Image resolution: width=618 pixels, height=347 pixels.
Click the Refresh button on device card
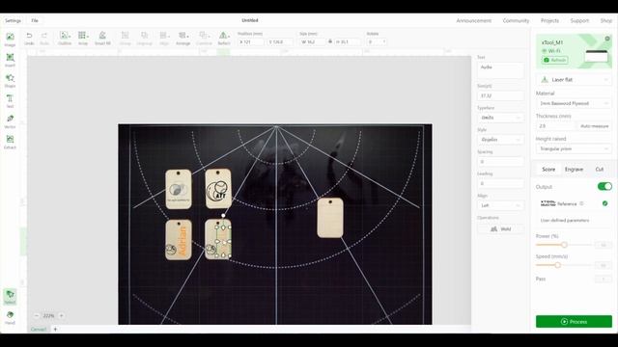coord(555,60)
